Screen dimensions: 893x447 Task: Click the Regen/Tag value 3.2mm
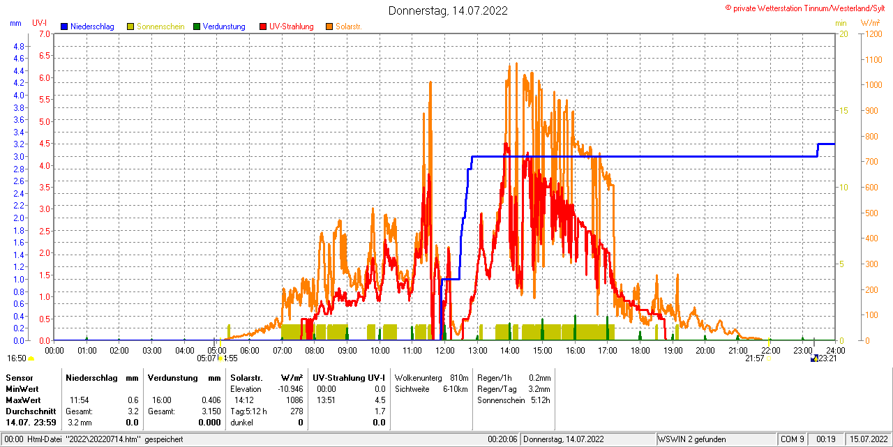(x=539, y=388)
